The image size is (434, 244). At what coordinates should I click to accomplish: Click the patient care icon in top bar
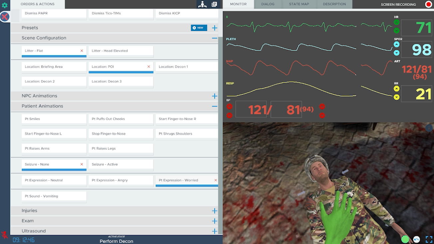pos(202,4)
